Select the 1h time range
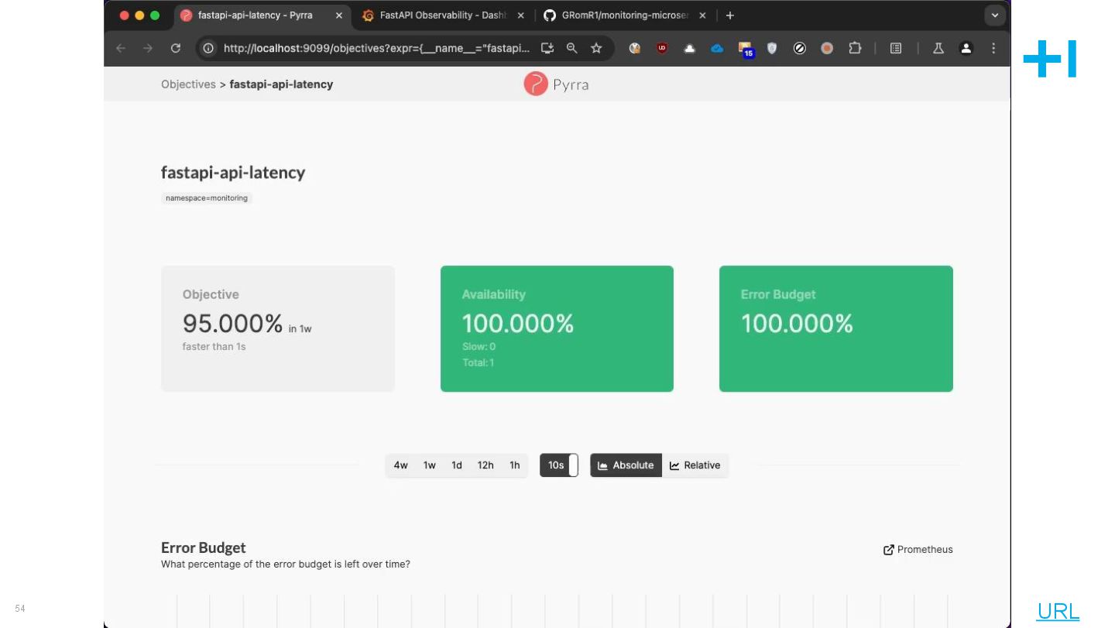1115x628 pixels. click(514, 465)
